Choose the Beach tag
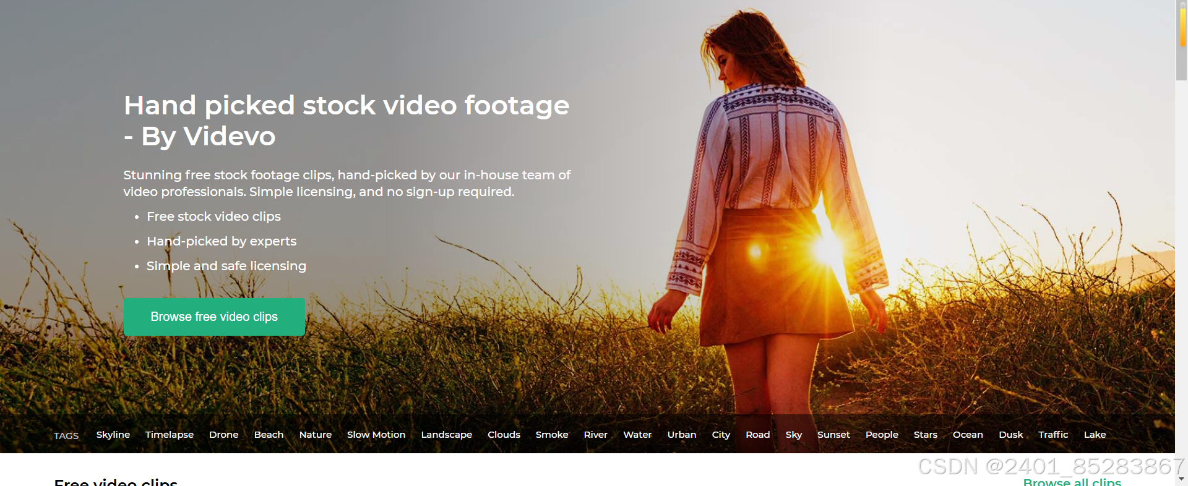This screenshot has width=1188, height=486. pos(269,435)
